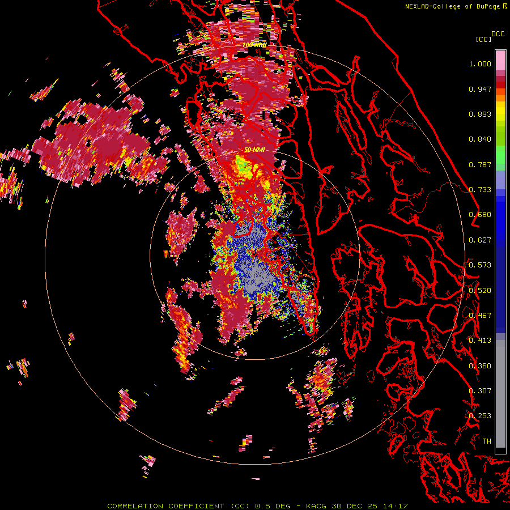510x510 pixels.
Task: Click the 0.627 scale value
Action: pyautogui.click(x=480, y=240)
